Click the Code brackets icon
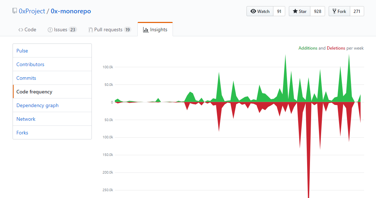Viewport: 376px width, 198px height. [x=20, y=30]
